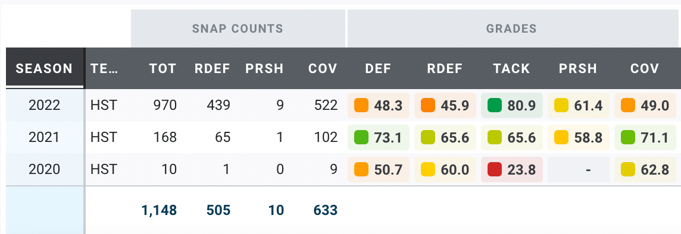Select the truncated TE… team column header
The width and height of the screenshot is (681, 234).
(104, 68)
